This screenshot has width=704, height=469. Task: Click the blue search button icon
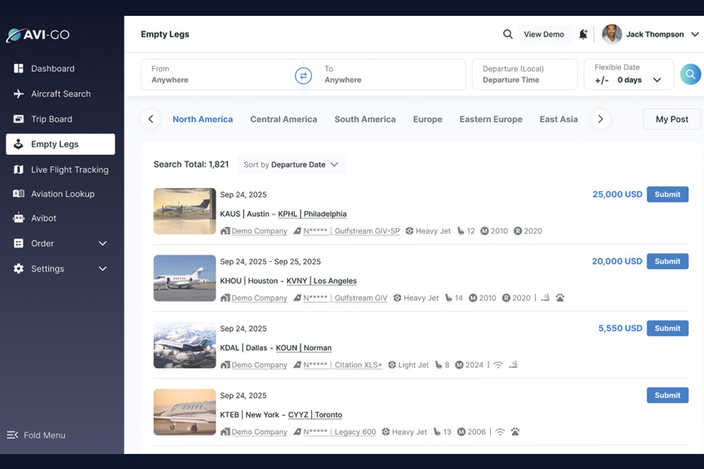point(690,75)
